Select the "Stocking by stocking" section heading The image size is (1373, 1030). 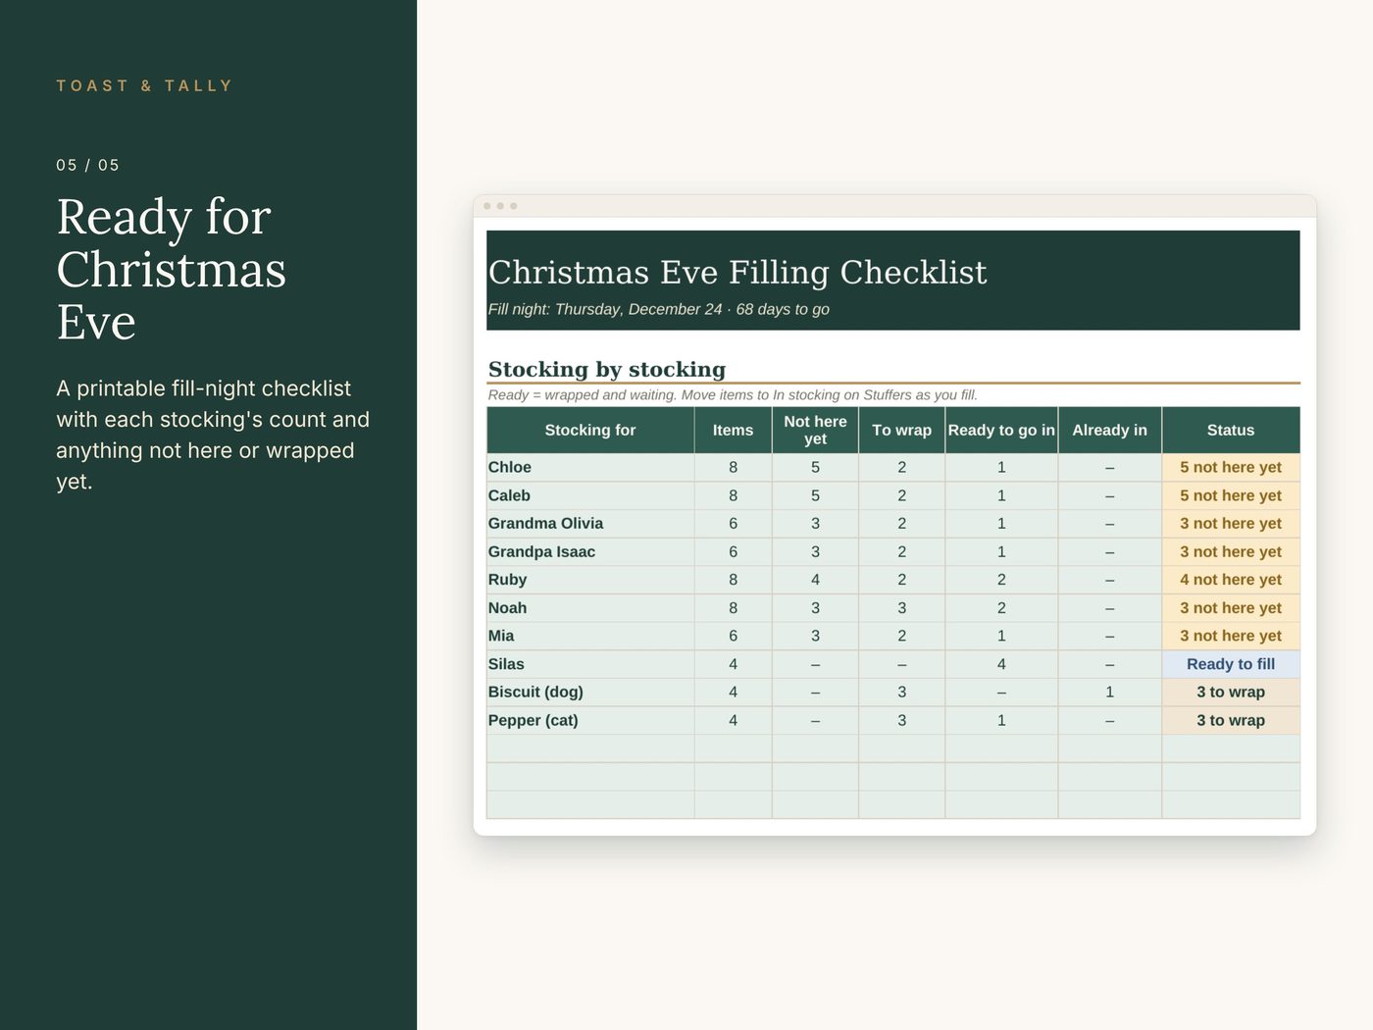coord(607,369)
